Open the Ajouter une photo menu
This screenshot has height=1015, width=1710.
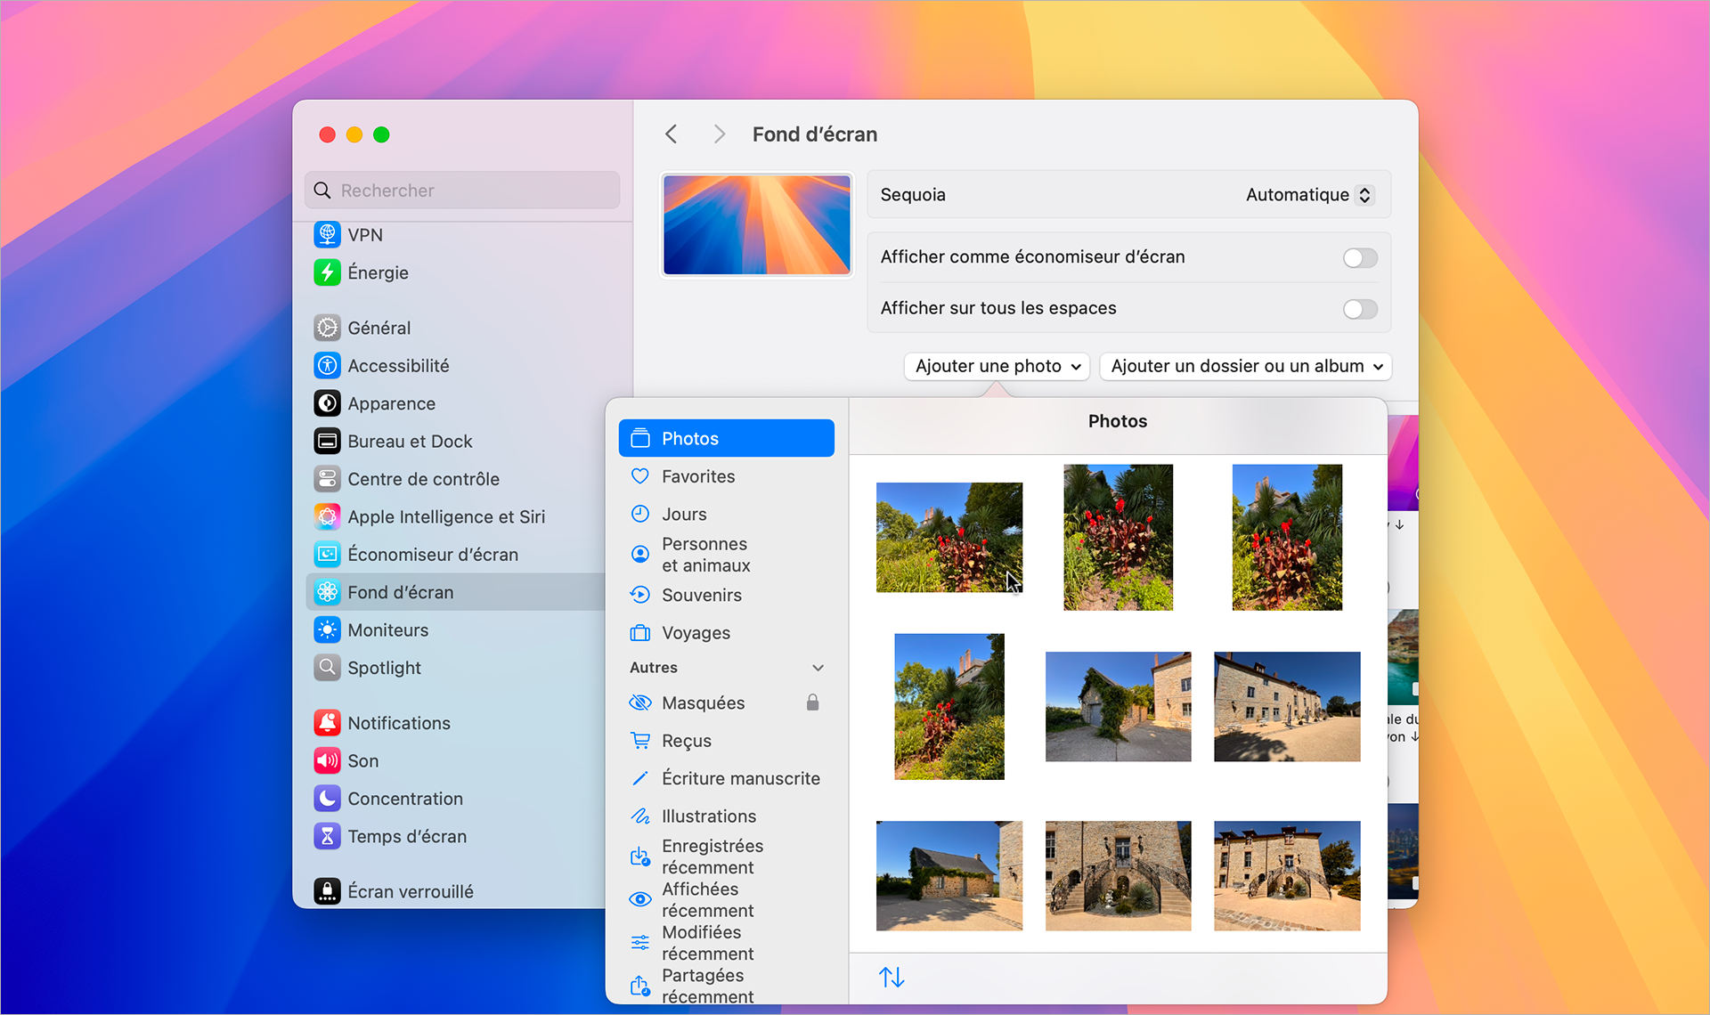click(x=996, y=366)
